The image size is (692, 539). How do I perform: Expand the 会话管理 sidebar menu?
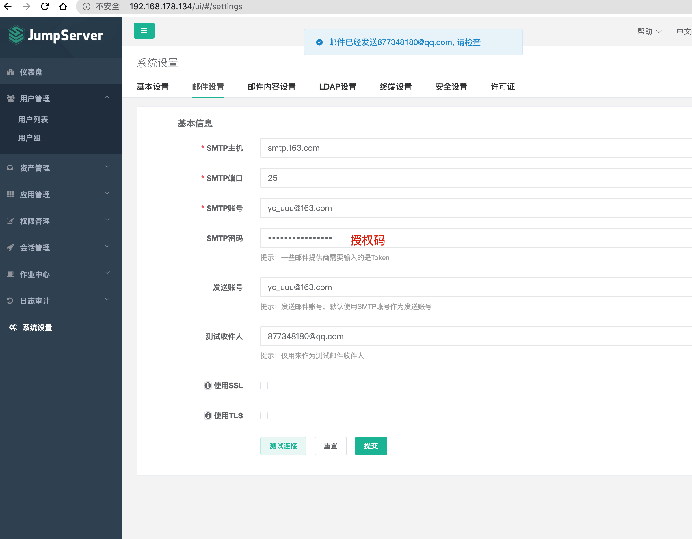click(61, 248)
